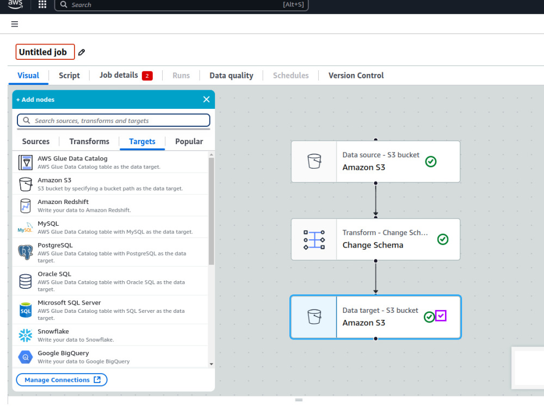Click the Change Schema transform icon
544x408 pixels.
click(314, 239)
